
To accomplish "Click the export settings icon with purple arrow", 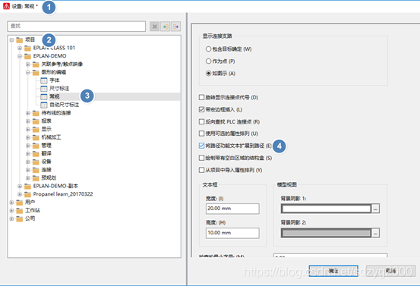I will (x=175, y=27).
